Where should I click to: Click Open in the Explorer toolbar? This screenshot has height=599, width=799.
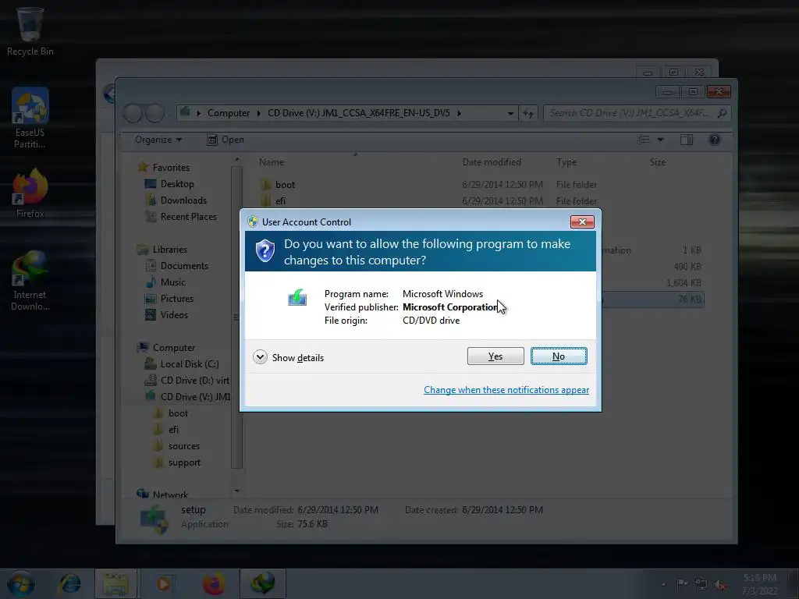click(225, 140)
